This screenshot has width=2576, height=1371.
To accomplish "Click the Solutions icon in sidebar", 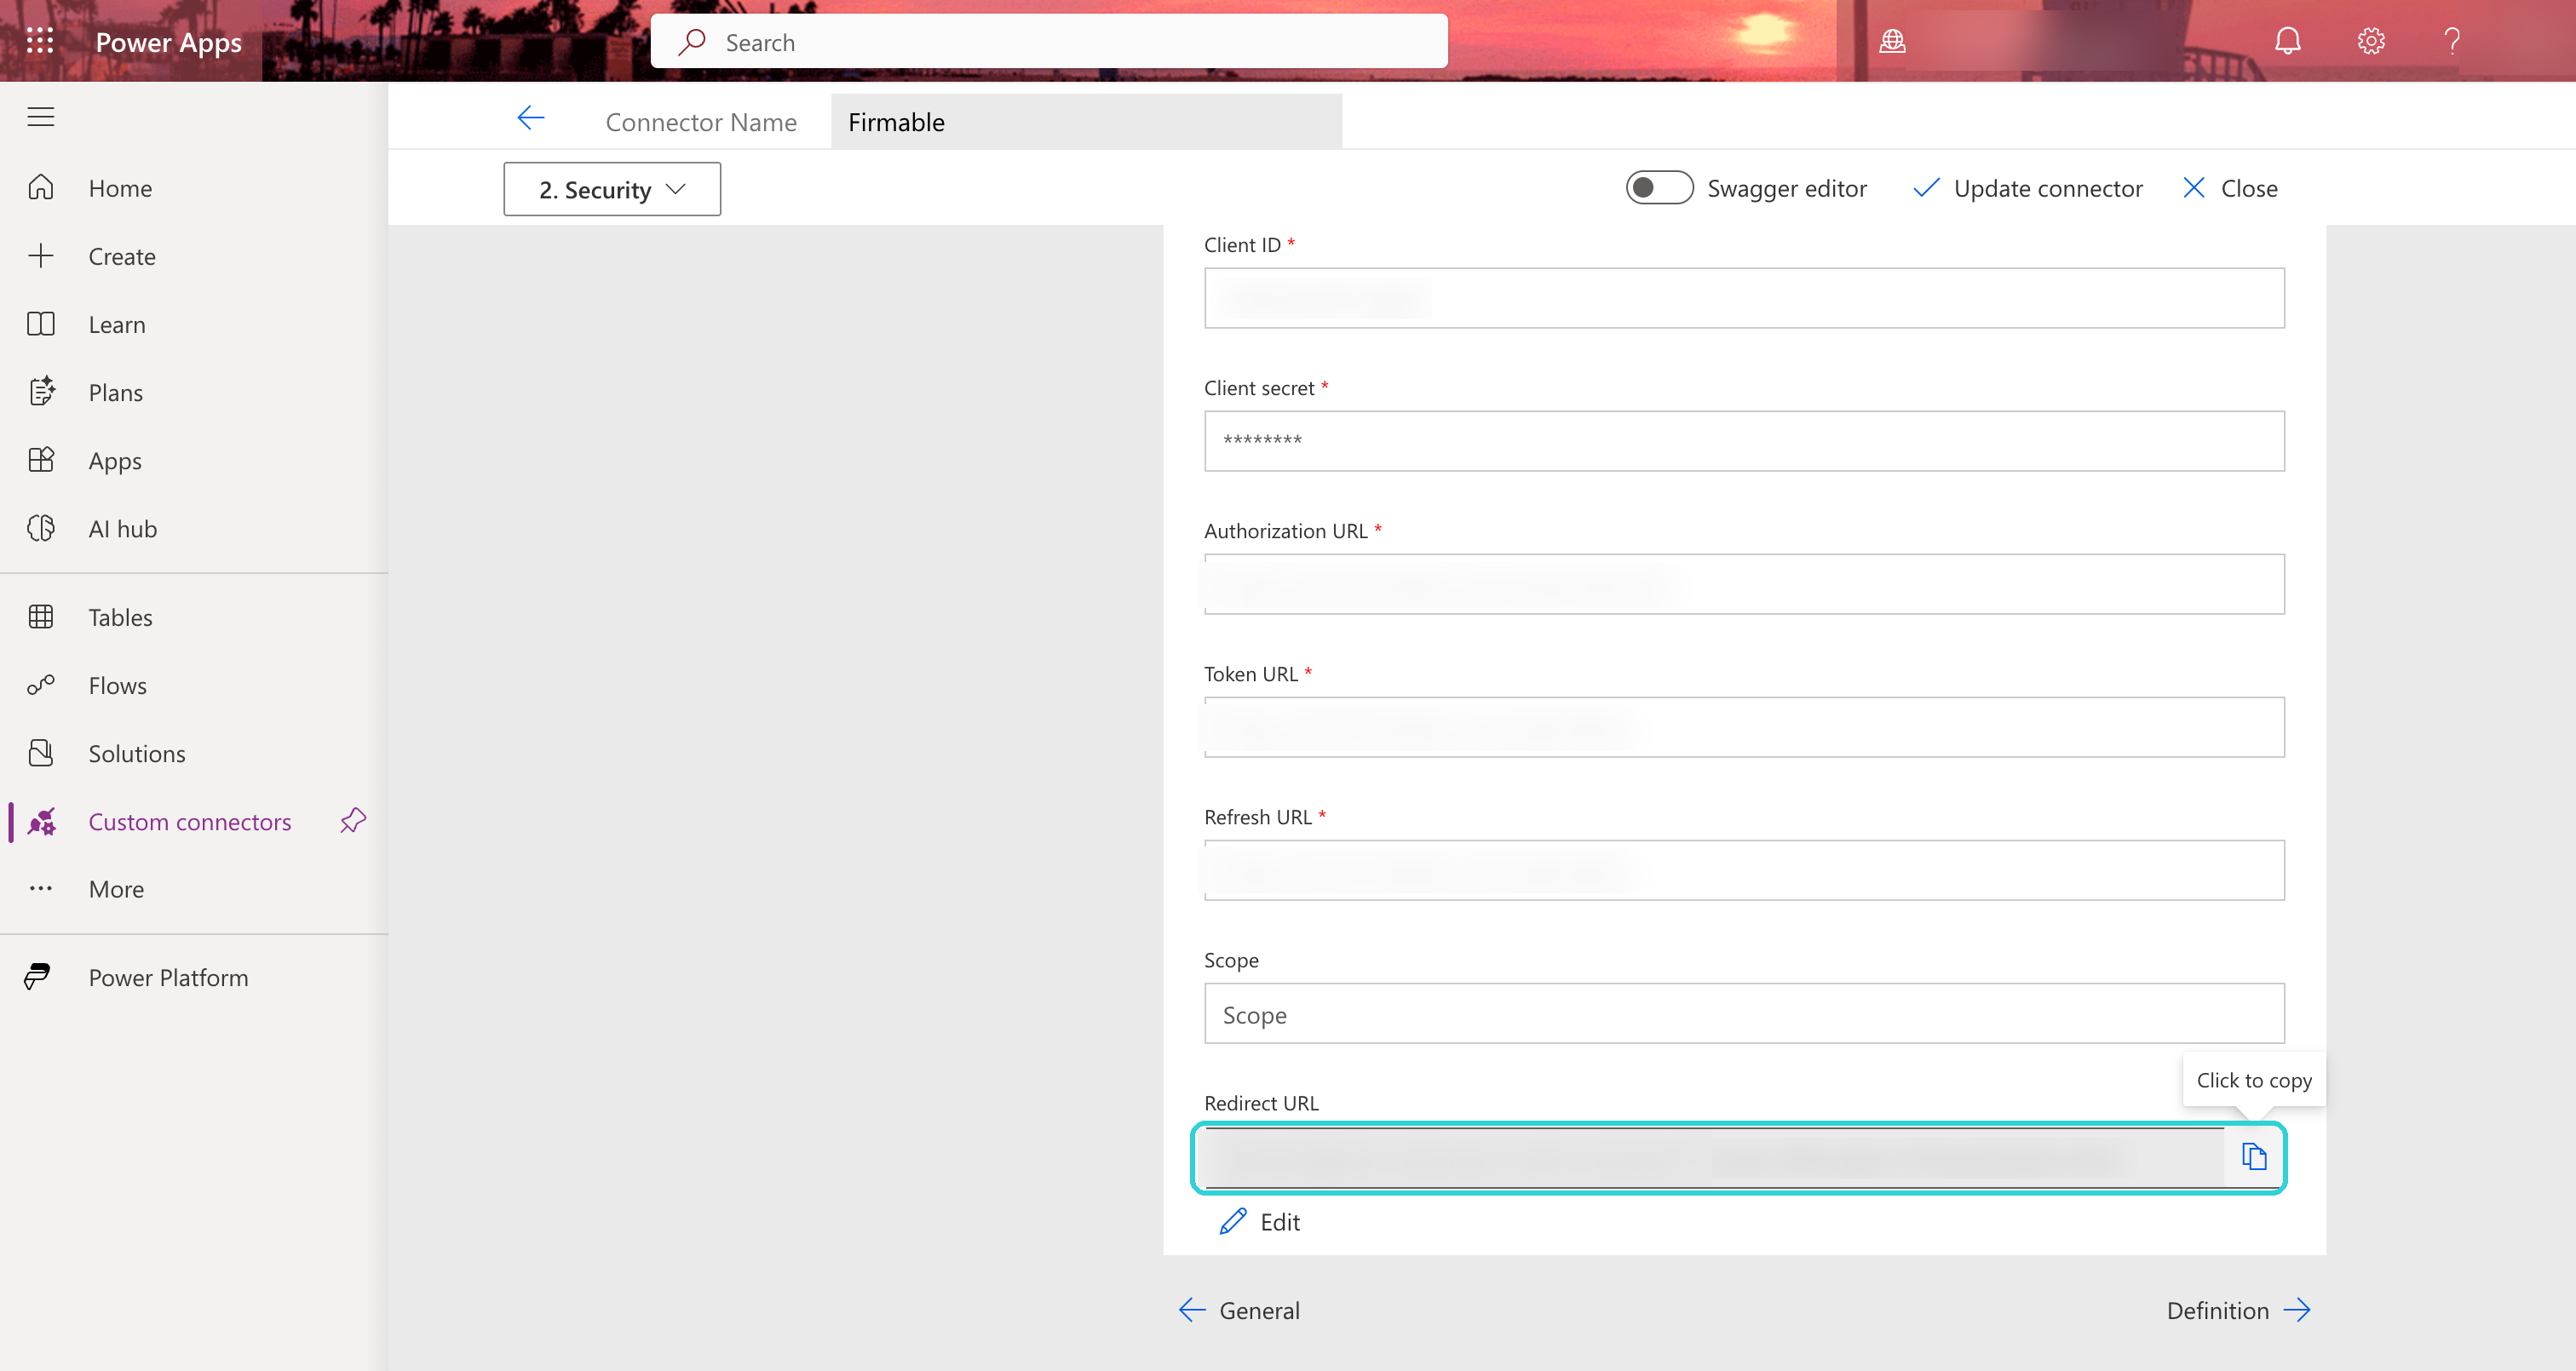I will [x=41, y=752].
